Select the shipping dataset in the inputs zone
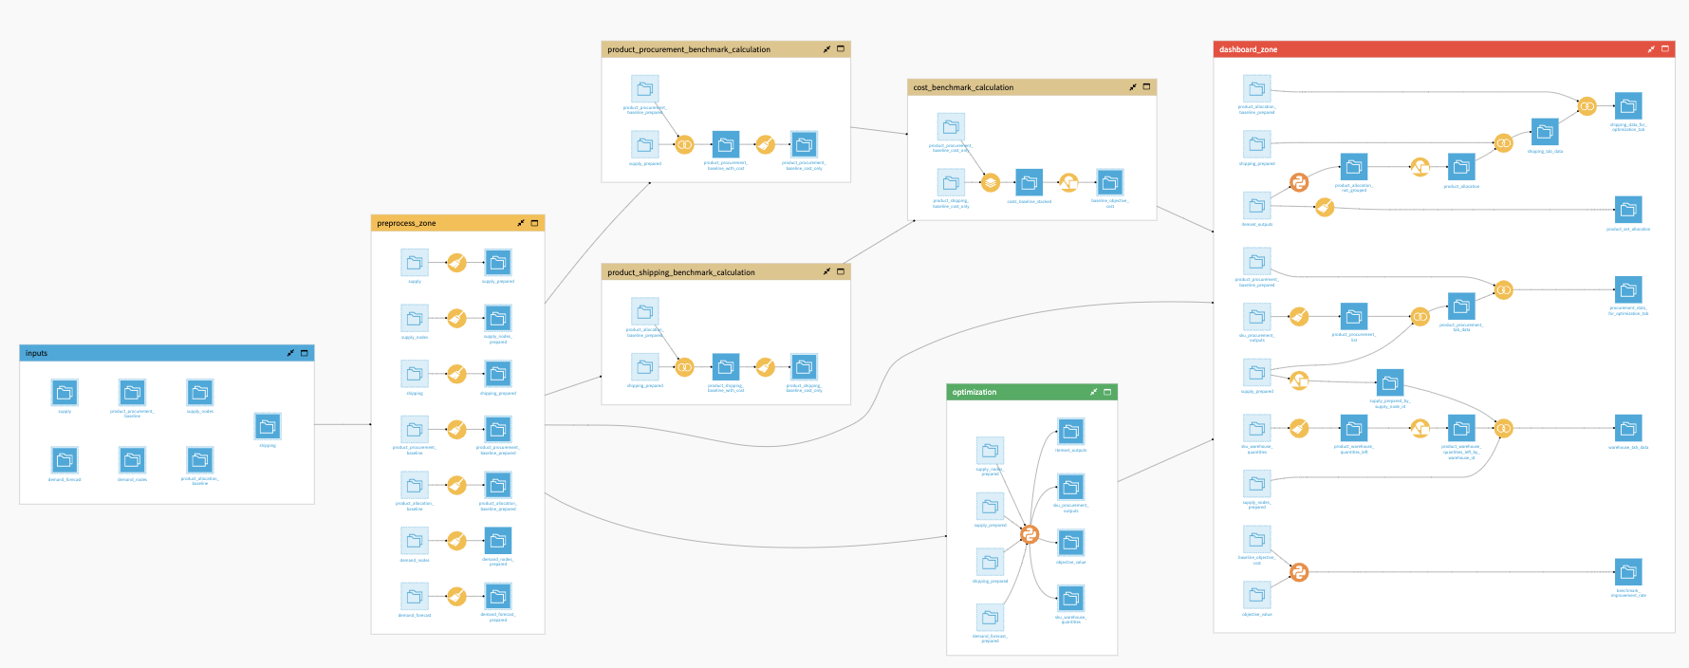1689x668 pixels. 268,426
